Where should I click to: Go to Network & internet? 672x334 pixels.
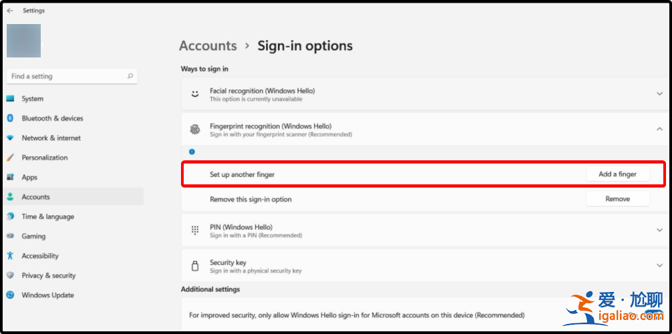coord(73,138)
